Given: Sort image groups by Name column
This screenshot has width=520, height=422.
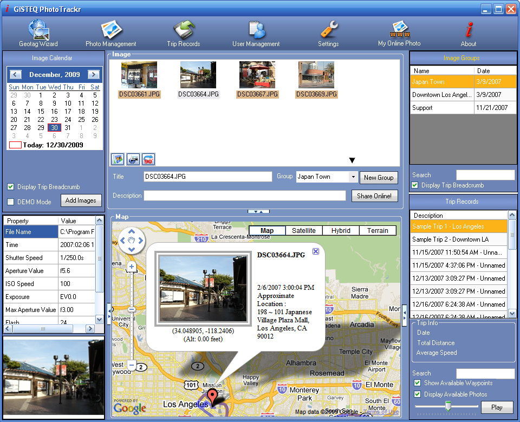Looking at the screenshot, I should (x=442, y=70).
